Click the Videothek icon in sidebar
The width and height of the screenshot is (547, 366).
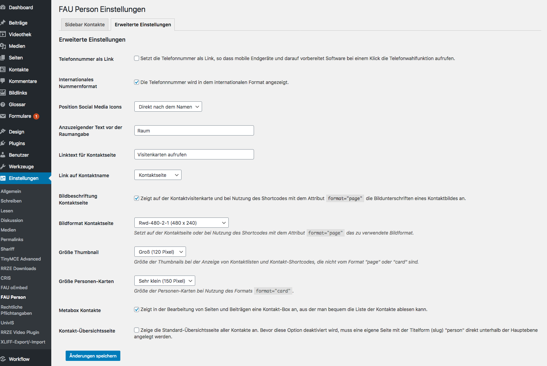[x=3, y=34]
